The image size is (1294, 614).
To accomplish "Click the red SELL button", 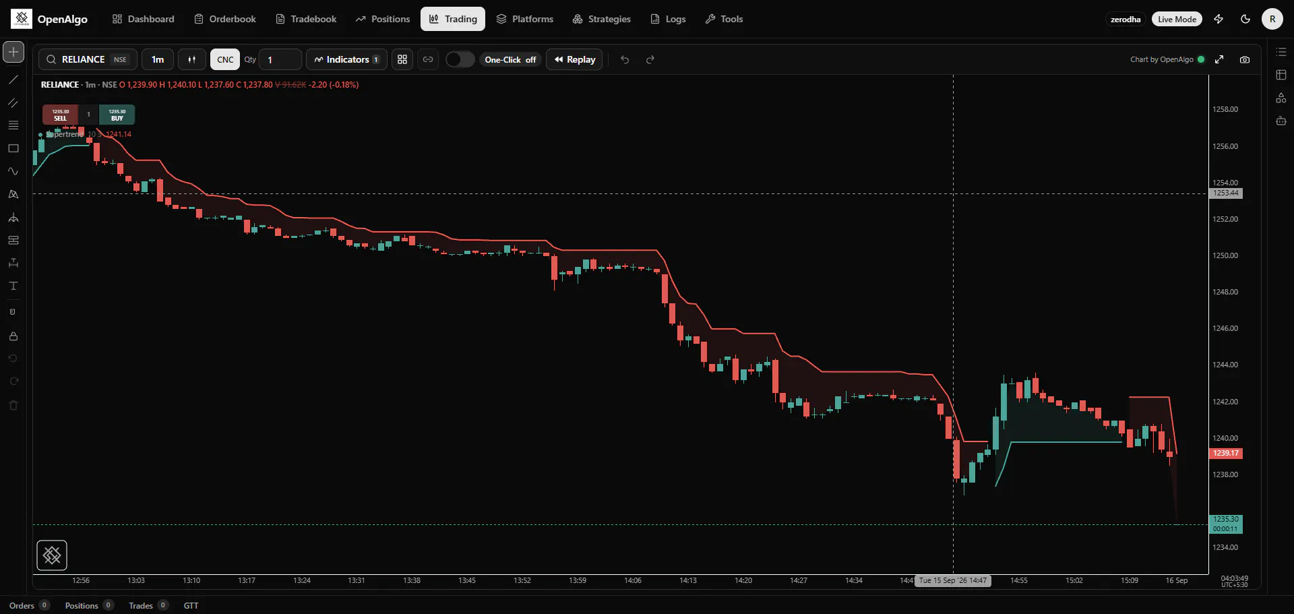I will point(61,115).
